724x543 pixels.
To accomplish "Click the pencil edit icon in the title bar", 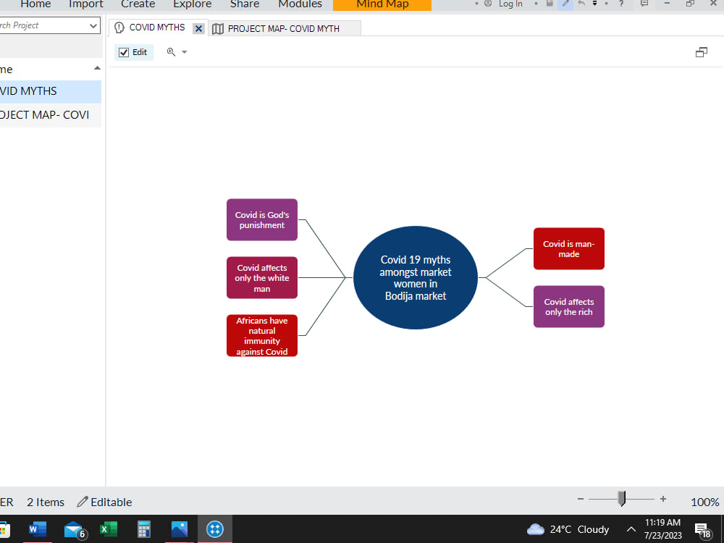I will pos(565,4).
